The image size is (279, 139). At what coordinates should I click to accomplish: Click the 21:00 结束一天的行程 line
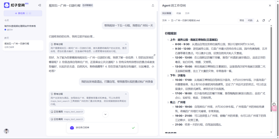(198, 125)
